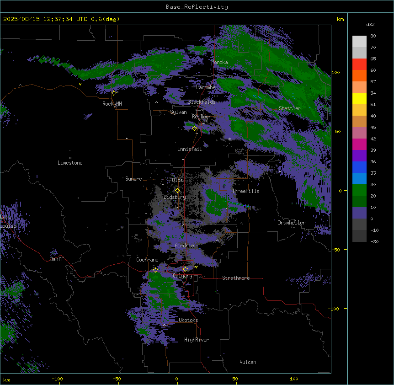Click the Olds city label
This screenshot has height=385, width=394.
click(x=177, y=180)
